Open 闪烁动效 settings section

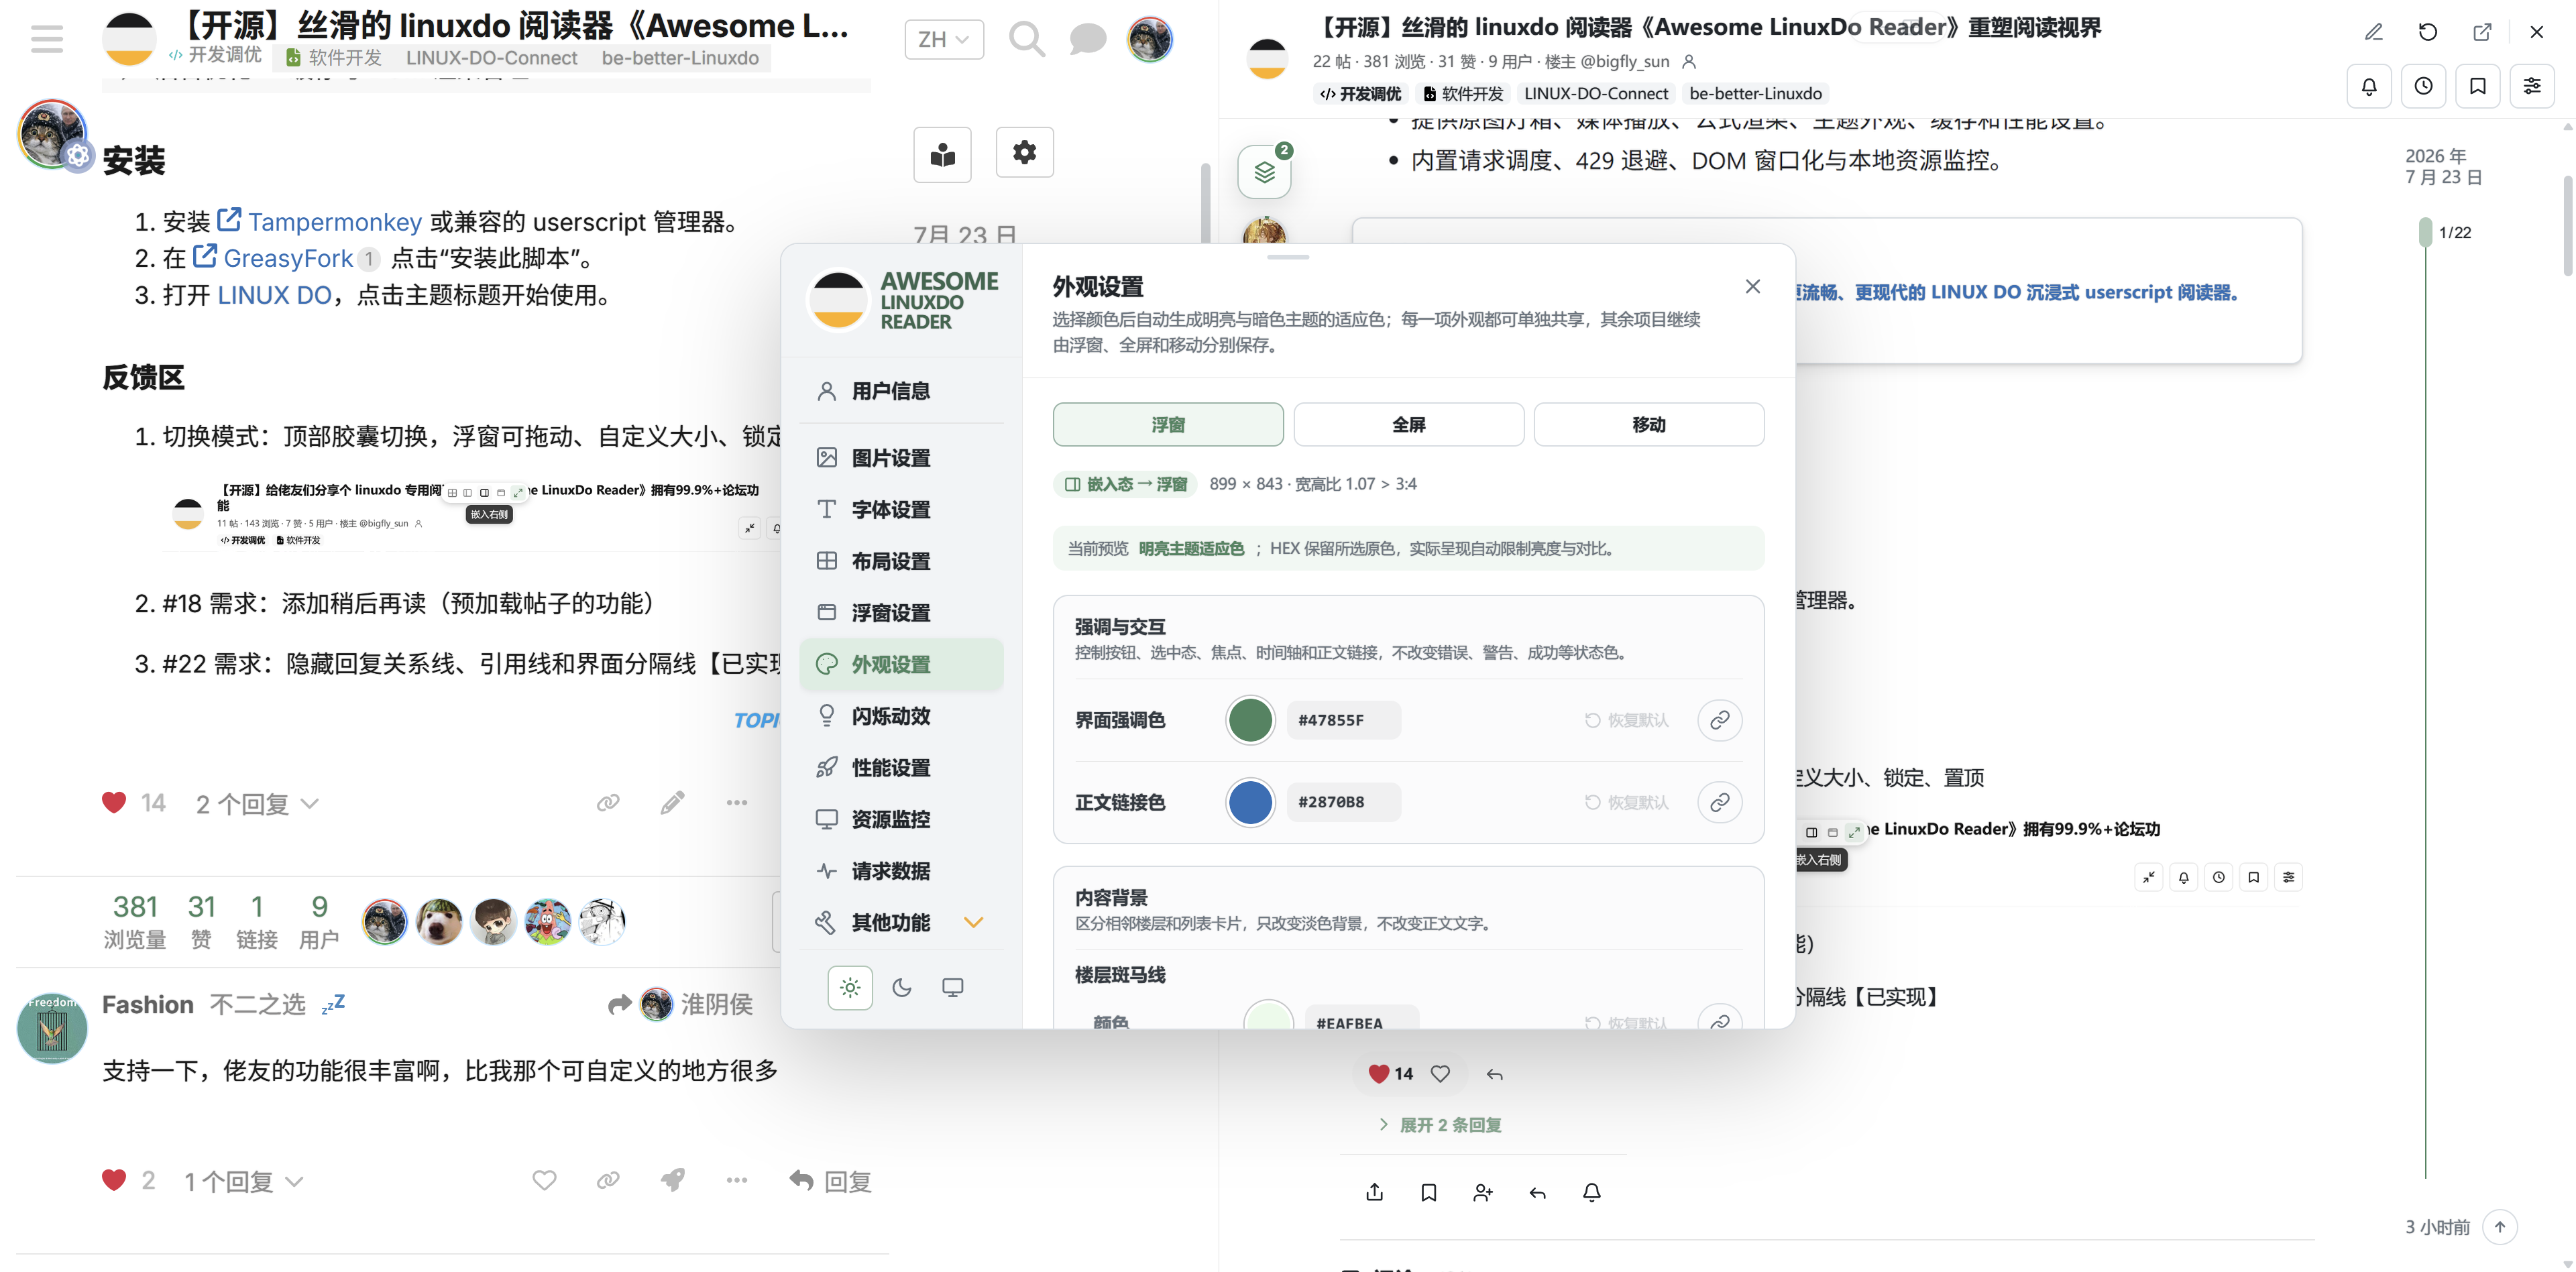coord(901,716)
